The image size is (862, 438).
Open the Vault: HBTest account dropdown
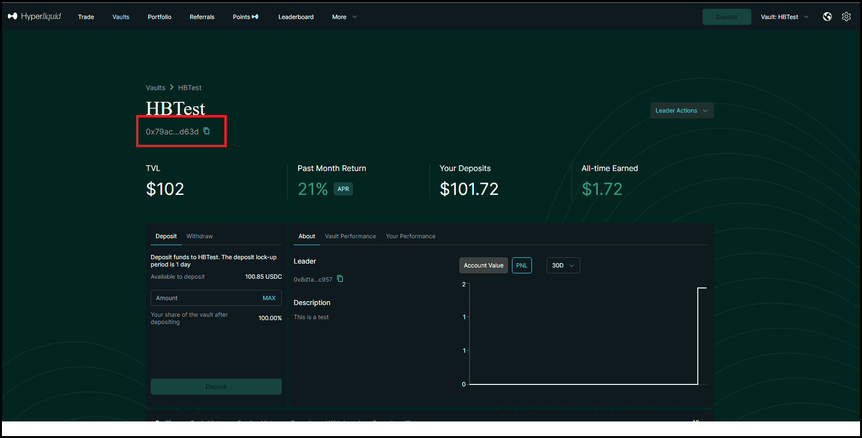point(784,17)
